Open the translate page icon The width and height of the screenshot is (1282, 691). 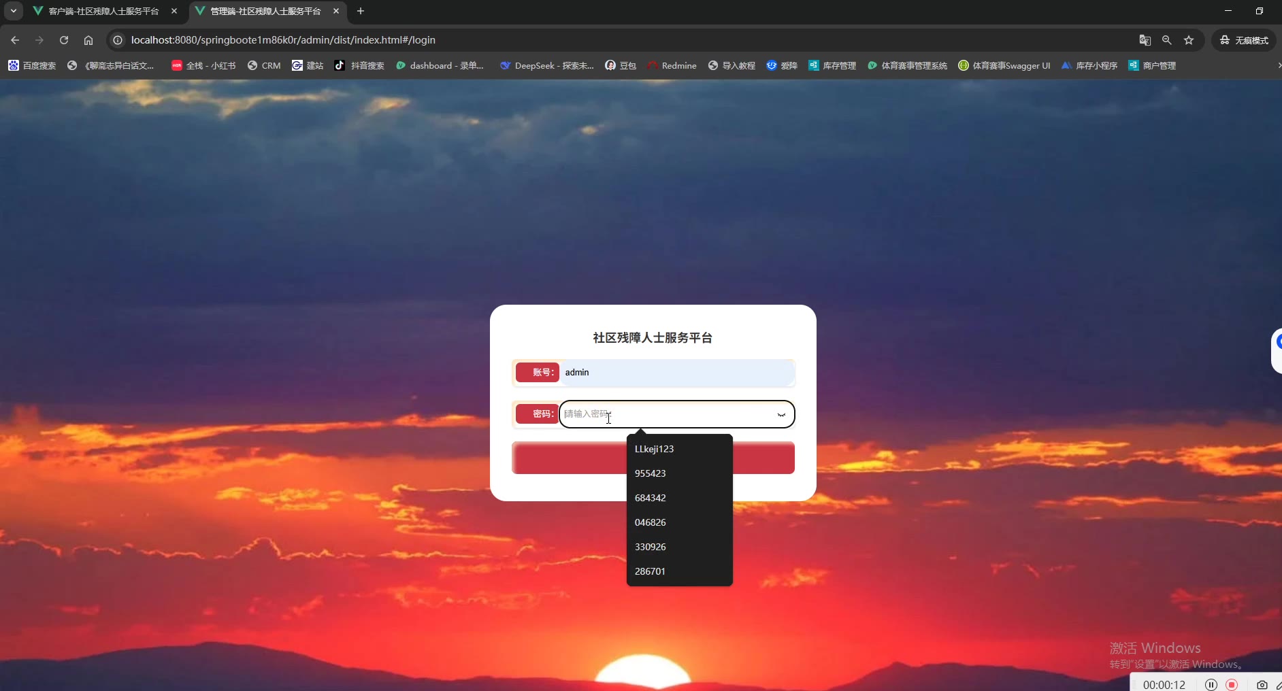coord(1145,40)
